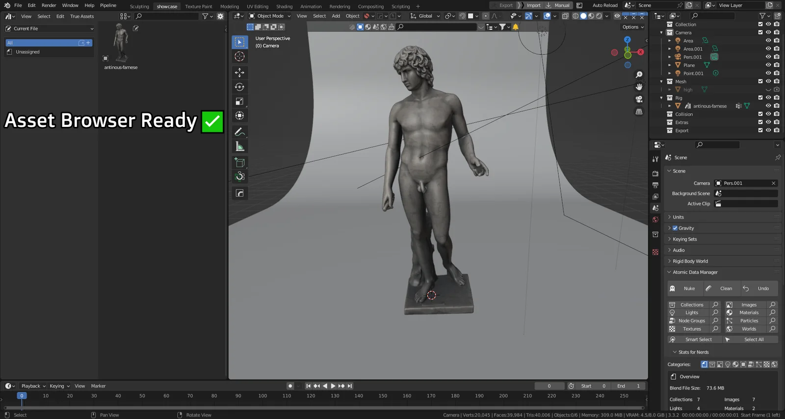Click the Z axis on navigation gizmo
785x419 pixels.
tap(627, 40)
